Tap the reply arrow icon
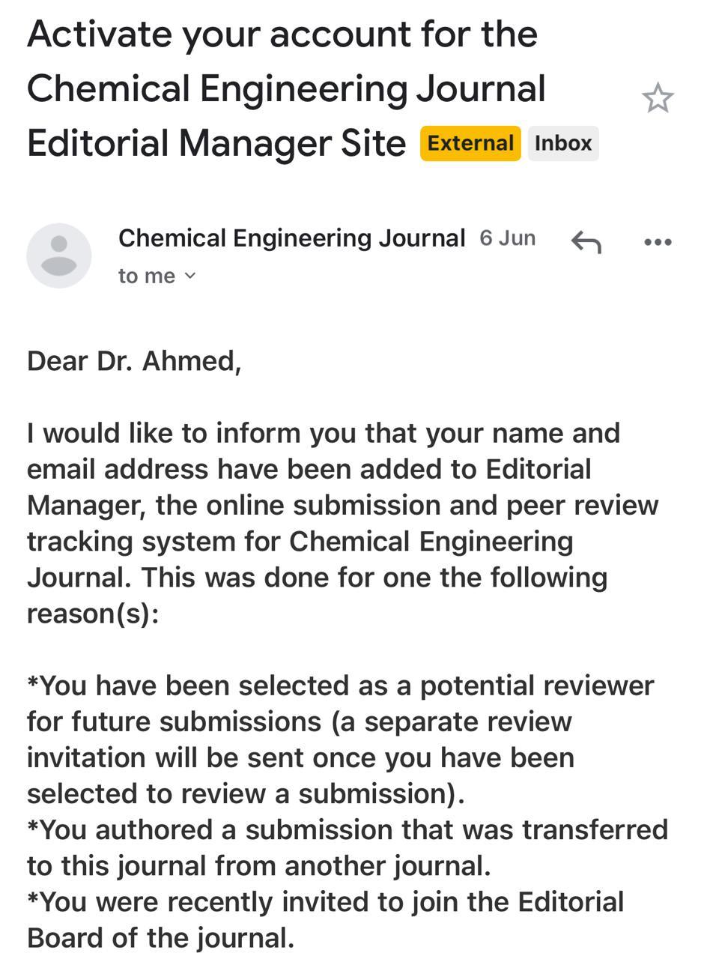Screen dimensions: 704x959 tap(586, 242)
